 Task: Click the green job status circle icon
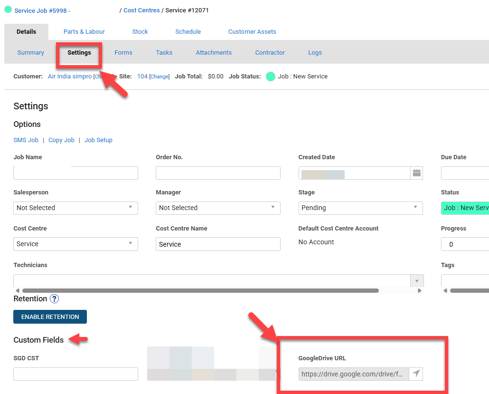pos(271,77)
